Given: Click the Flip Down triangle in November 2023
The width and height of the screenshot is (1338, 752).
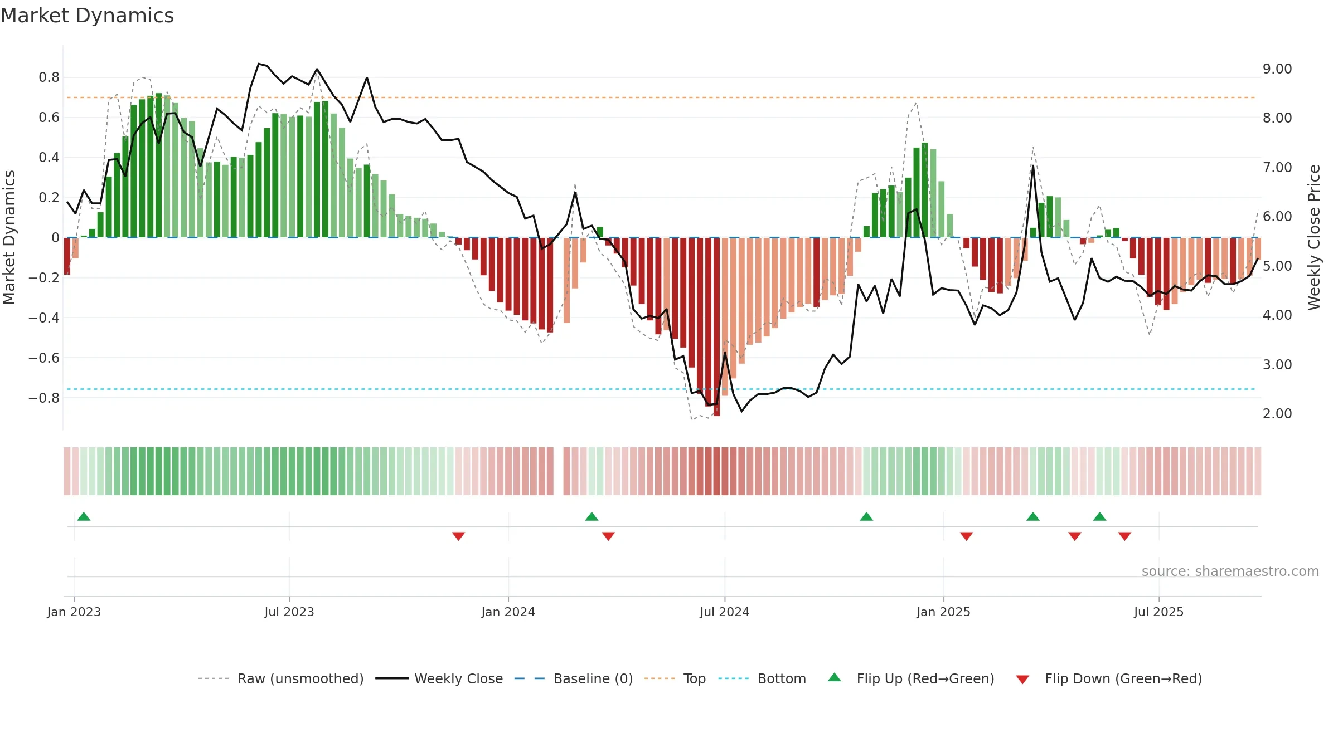Looking at the screenshot, I should point(458,536).
